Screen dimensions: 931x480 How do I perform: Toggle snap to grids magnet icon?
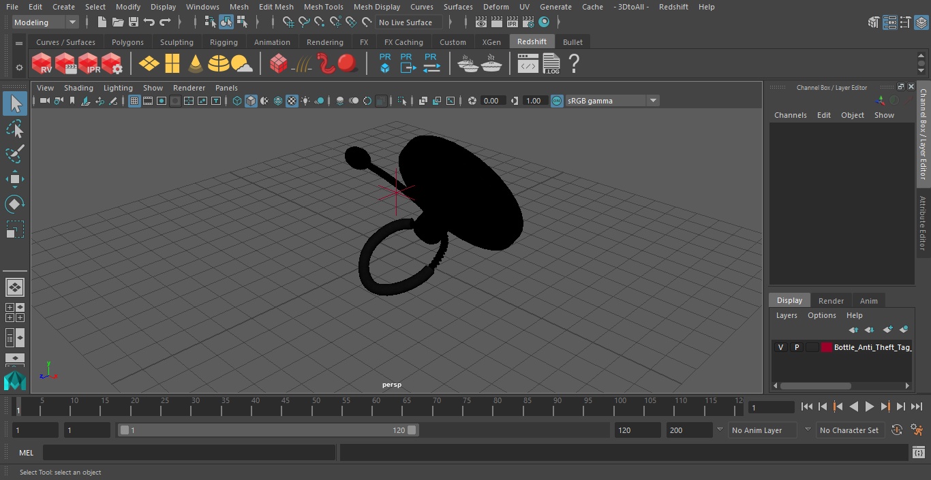288,22
